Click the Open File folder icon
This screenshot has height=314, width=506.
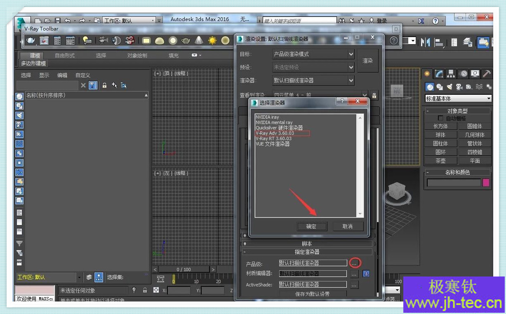pyautogui.click(x=48, y=20)
